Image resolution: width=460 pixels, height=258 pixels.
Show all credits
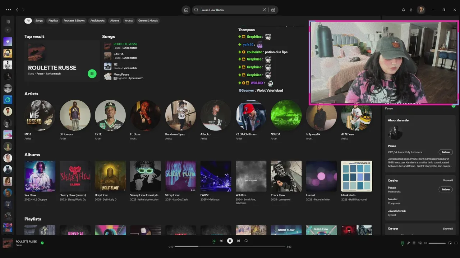coord(448,181)
